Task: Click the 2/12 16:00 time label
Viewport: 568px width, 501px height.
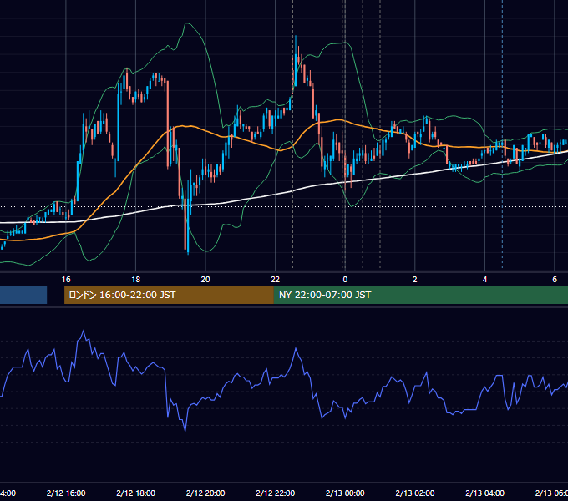Action: pyautogui.click(x=66, y=493)
